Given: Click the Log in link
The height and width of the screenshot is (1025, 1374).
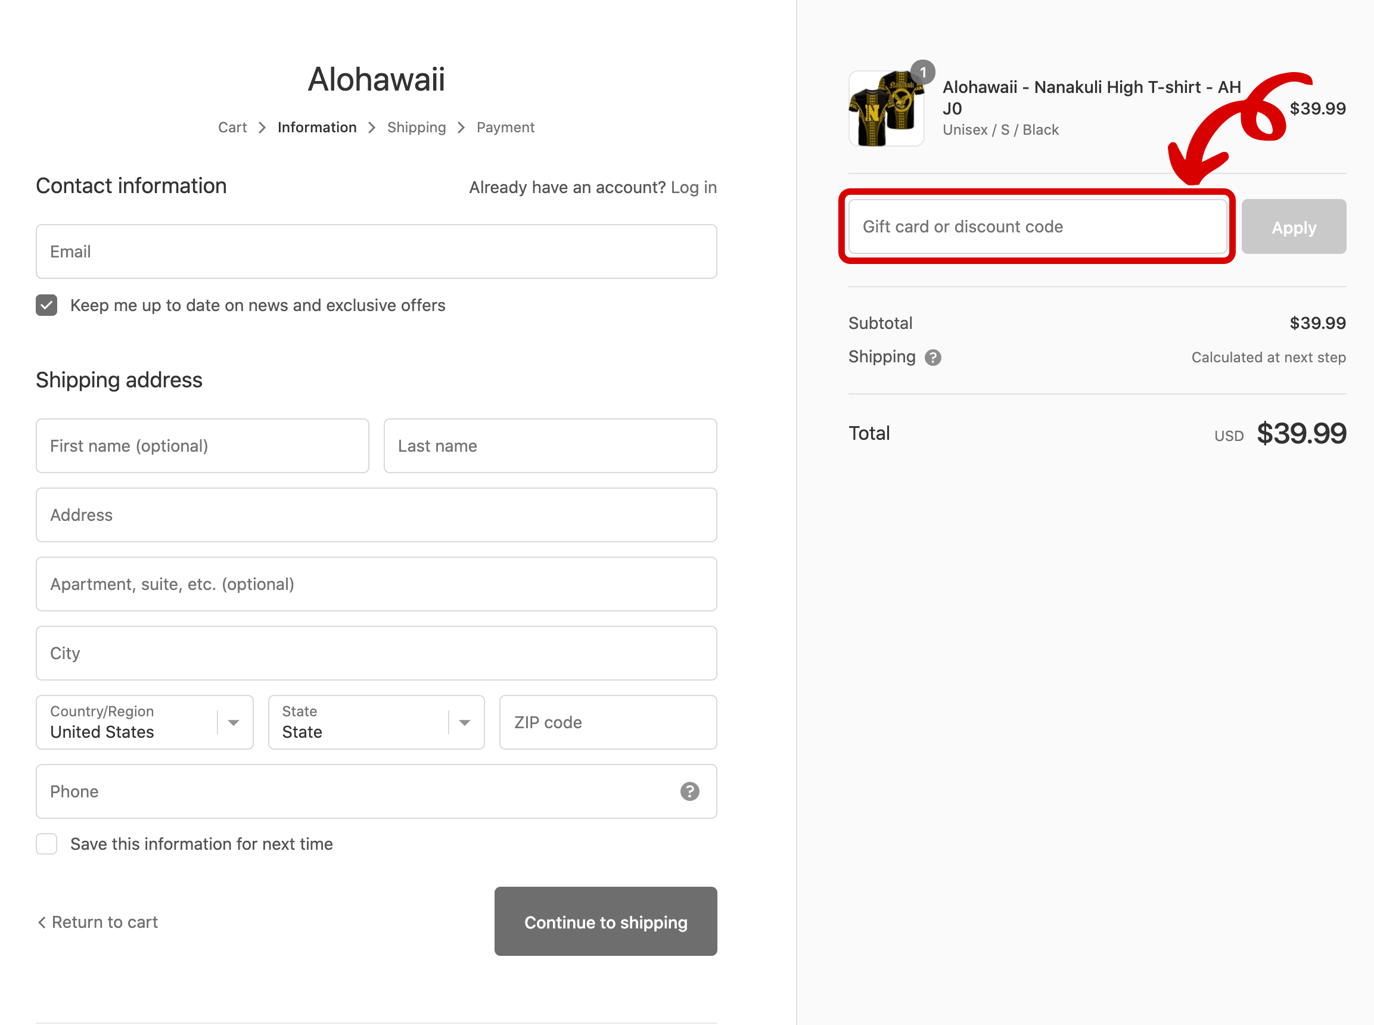Looking at the screenshot, I should point(694,187).
